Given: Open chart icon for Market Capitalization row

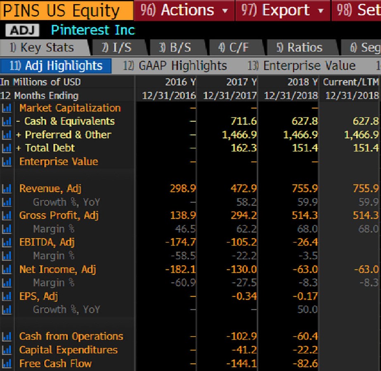Looking at the screenshot, I should coord(7,108).
